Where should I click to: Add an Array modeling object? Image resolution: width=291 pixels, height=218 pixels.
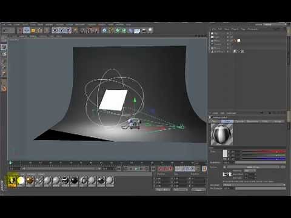point(124,31)
